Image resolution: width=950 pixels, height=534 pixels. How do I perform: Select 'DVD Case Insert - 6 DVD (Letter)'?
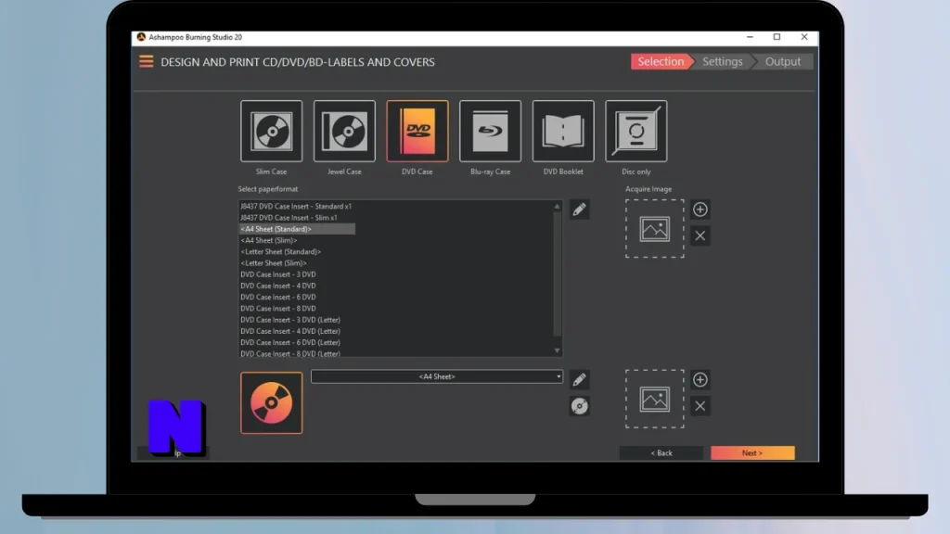(290, 343)
